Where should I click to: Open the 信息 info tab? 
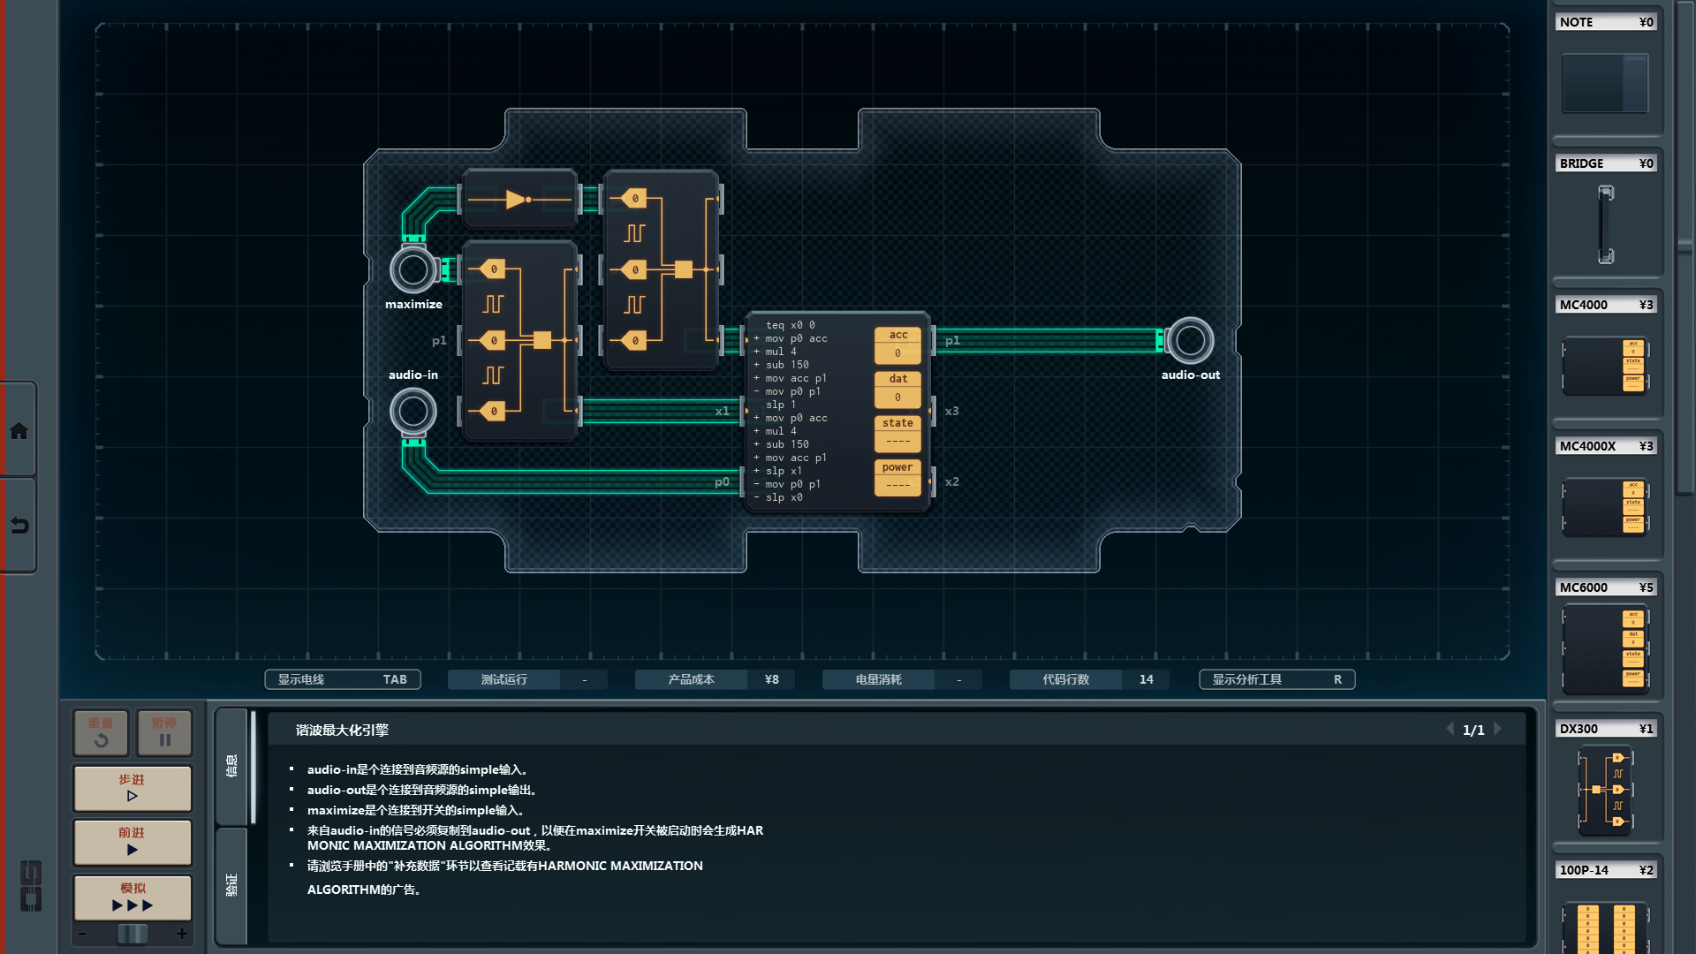pos(231,765)
